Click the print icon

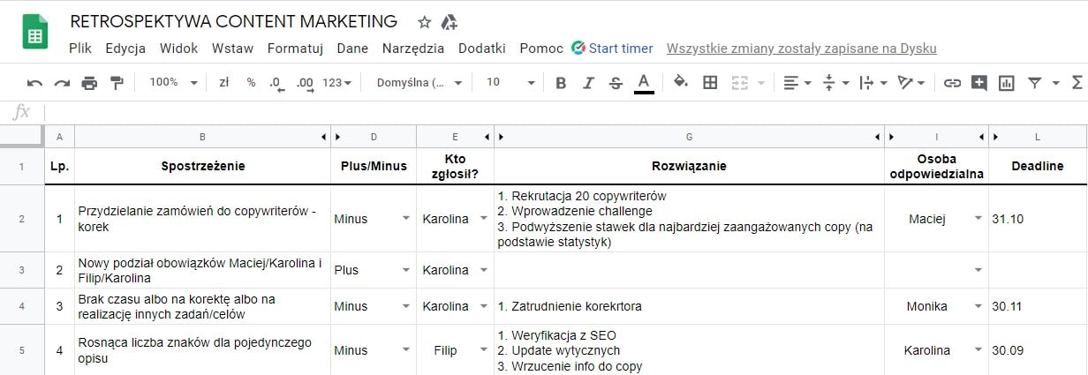(x=89, y=83)
